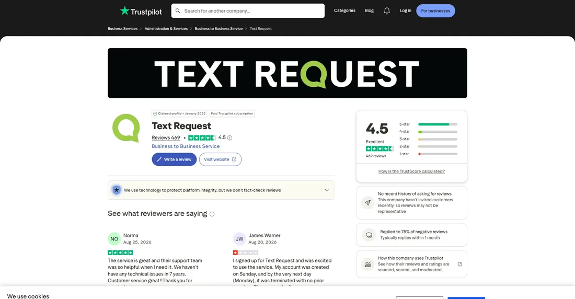The height and width of the screenshot is (299, 575).
Task: Click the Text Request green logo
Action: (126, 128)
